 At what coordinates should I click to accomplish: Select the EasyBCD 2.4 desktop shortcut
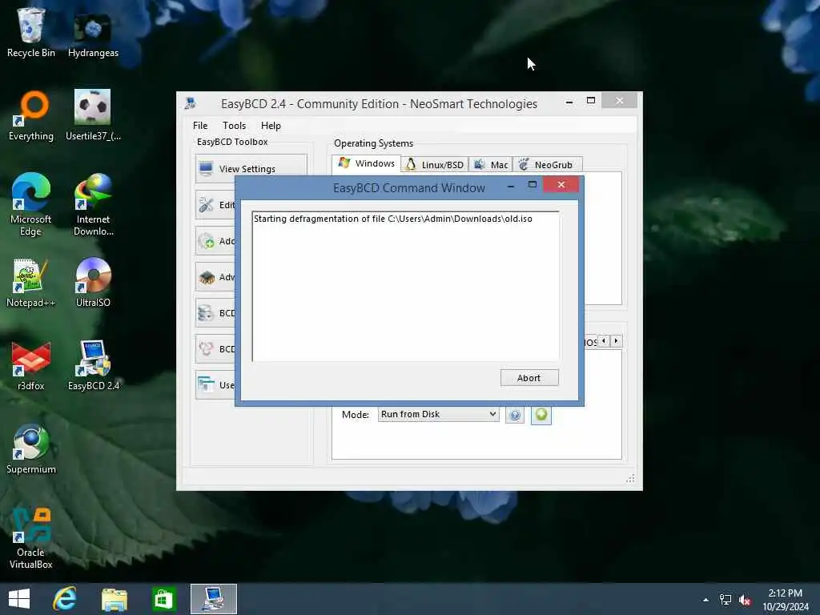coord(93,365)
